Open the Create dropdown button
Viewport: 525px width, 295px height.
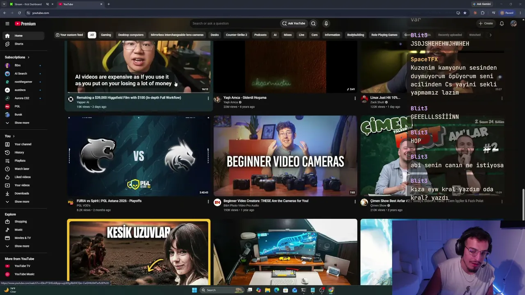click(x=486, y=23)
